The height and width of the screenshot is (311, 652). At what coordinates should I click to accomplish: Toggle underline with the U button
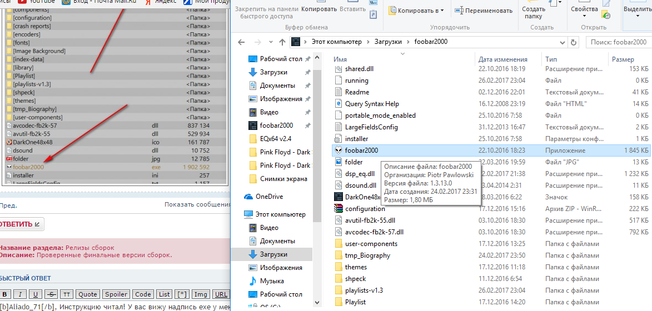point(36,294)
